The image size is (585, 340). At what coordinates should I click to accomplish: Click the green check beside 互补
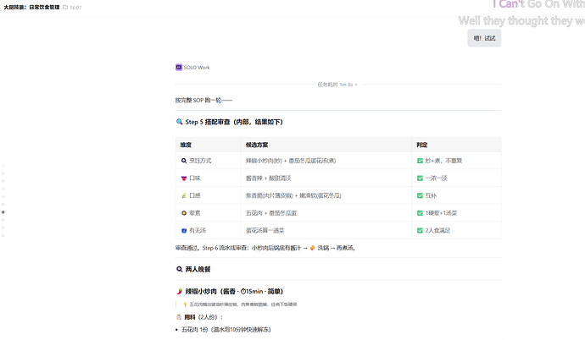point(420,195)
